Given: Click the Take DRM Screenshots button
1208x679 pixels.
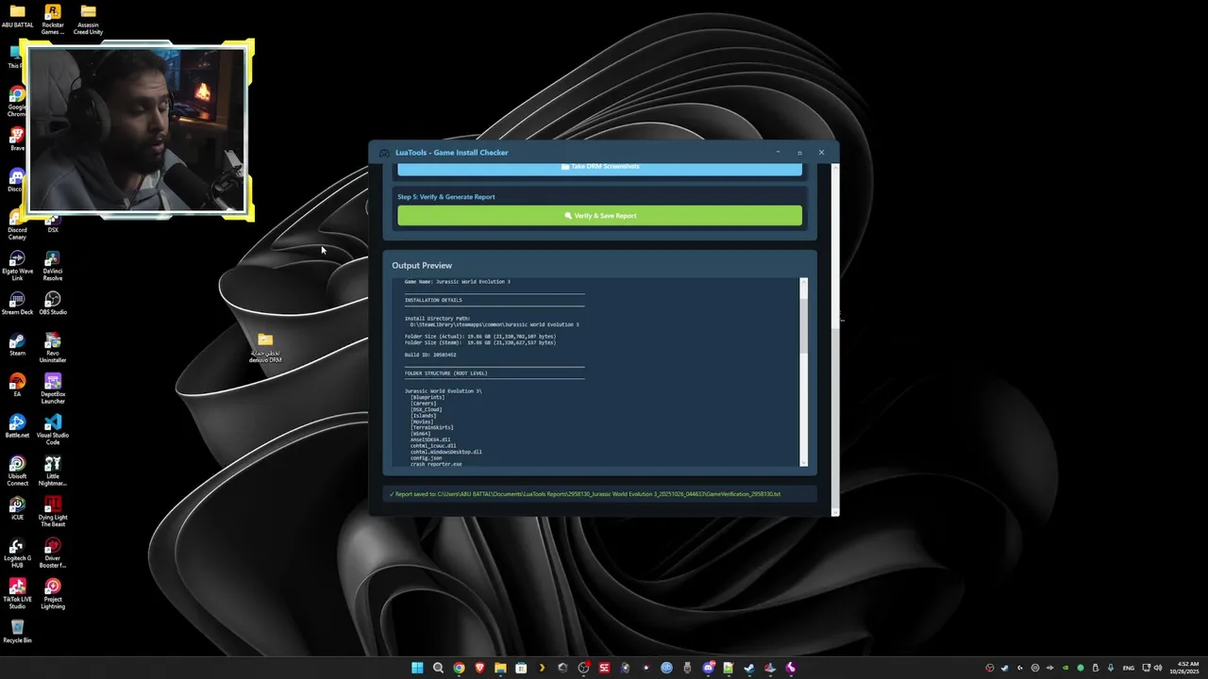Looking at the screenshot, I should 599,169.
